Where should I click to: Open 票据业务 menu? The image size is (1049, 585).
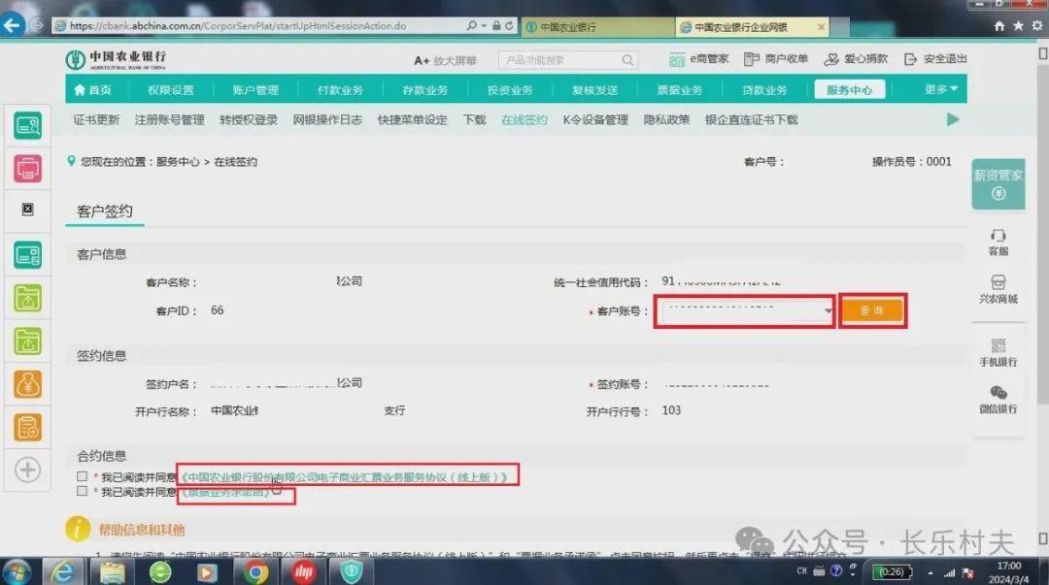pyautogui.click(x=679, y=89)
